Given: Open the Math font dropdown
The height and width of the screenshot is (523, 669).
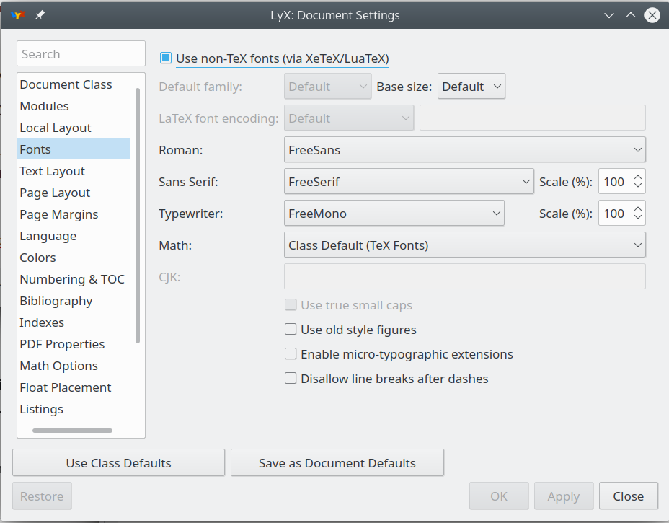Looking at the screenshot, I should [465, 245].
